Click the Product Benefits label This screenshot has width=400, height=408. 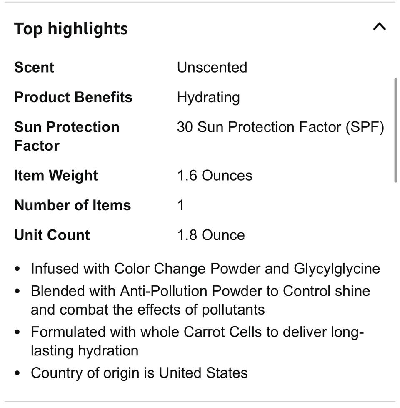click(73, 97)
